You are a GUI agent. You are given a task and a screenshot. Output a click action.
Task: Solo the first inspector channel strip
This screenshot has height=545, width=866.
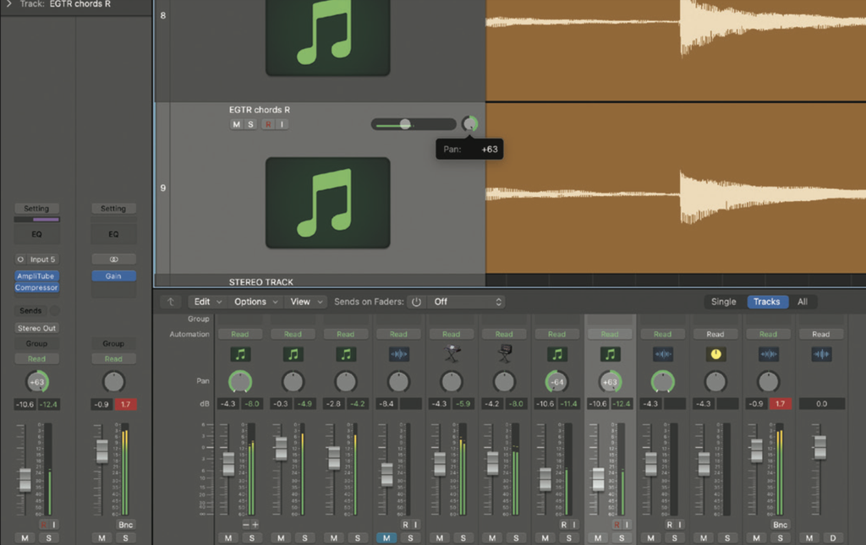pos(48,538)
